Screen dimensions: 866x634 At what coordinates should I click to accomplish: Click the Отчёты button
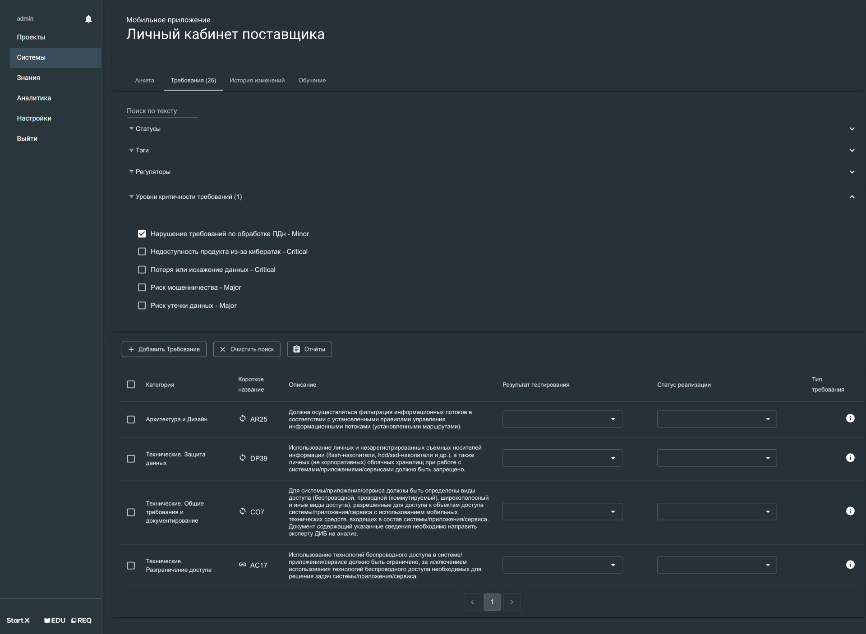click(309, 349)
